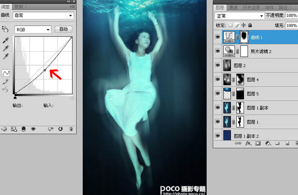Viewport: 298px width, 195px height.
Task: Click Photo Filter 2 adjustment thumbnail icon
Action: tap(229, 51)
